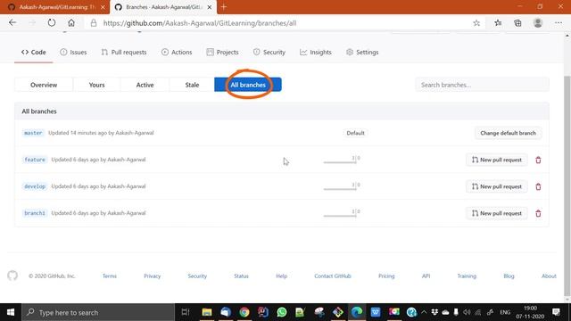Open the Pull requests tab
This screenshot has height=321, width=571.
coord(124,52)
